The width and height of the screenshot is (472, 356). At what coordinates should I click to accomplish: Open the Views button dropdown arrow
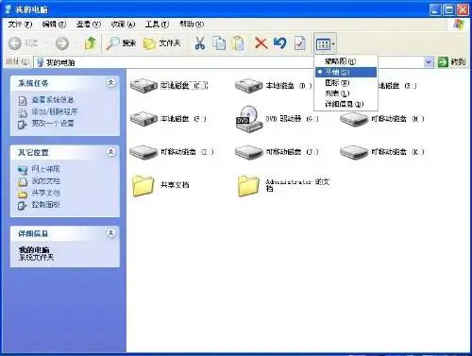pyautogui.click(x=333, y=44)
